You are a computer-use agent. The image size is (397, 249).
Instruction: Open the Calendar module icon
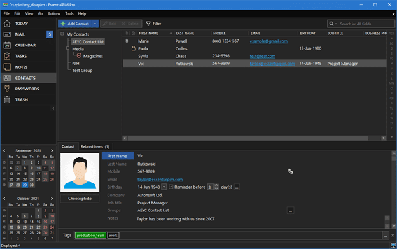click(x=7, y=45)
